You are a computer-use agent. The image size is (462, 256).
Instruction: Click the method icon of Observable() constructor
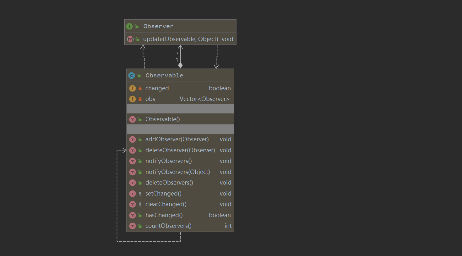point(133,119)
